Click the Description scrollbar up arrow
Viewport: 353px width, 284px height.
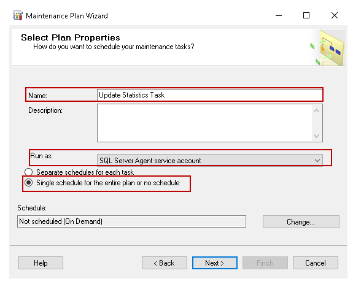pyautogui.click(x=317, y=110)
